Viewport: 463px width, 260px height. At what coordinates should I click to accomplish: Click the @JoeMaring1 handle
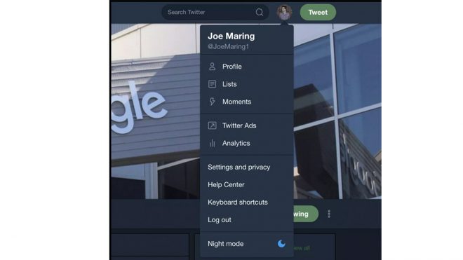[228, 47]
